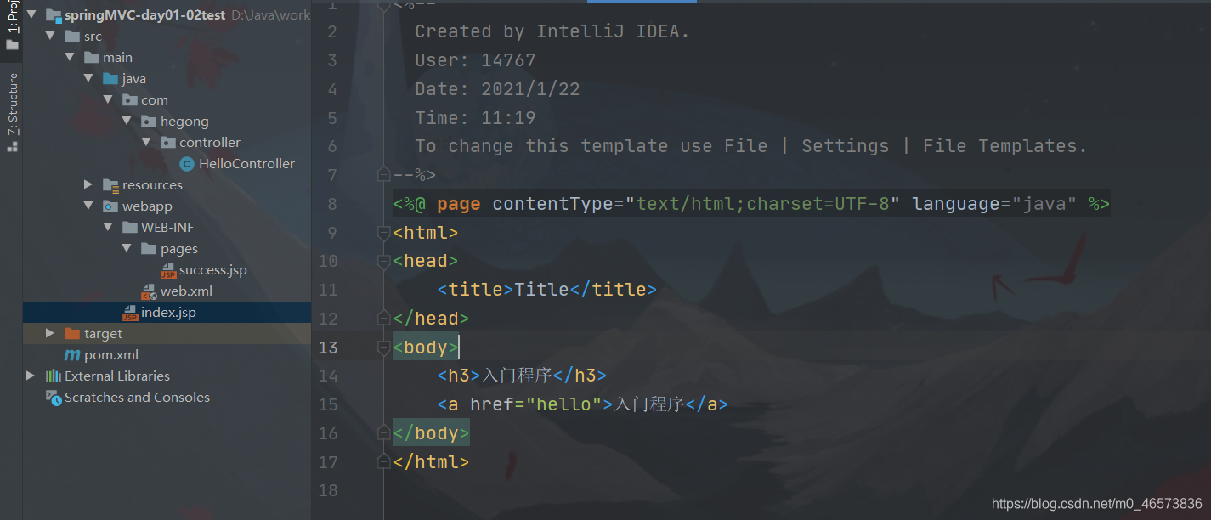
Task: Click 'Created by IntelliJ IDEA.' comment text
Action: point(552,32)
